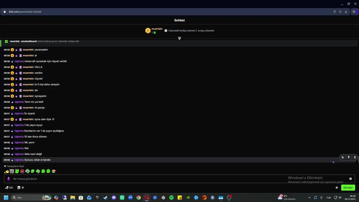359x202 pixels.
Task: Click the umutnotfound name in gift notice
Action: [29, 41]
